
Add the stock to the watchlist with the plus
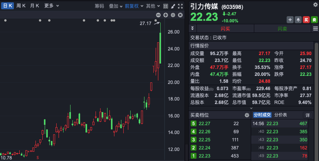pos(290,20)
